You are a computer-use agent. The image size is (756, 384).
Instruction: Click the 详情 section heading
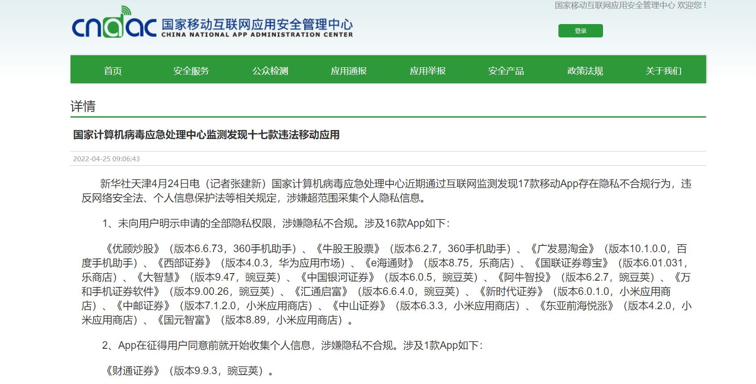(x=83, y=106)
